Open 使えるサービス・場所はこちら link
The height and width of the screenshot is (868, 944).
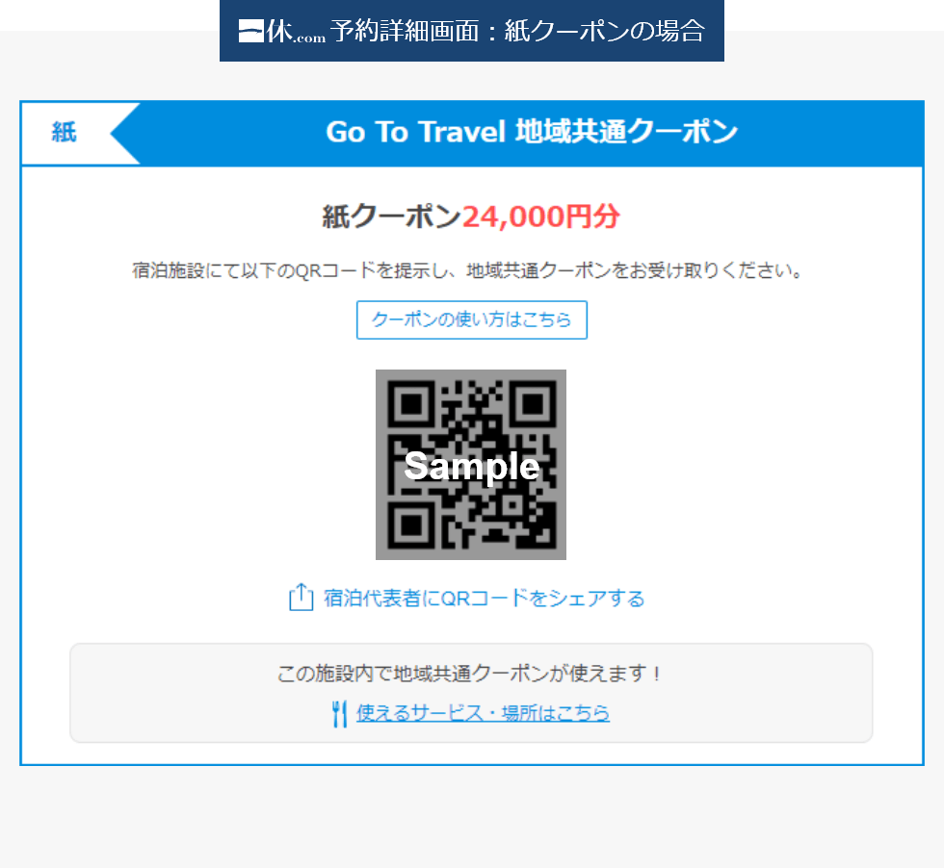click(x=483, y=713)
